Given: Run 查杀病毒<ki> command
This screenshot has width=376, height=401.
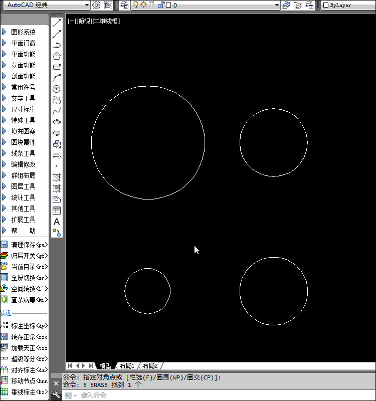Looking at the screenshot, I should pyautogui.click(x=24, y=300).
